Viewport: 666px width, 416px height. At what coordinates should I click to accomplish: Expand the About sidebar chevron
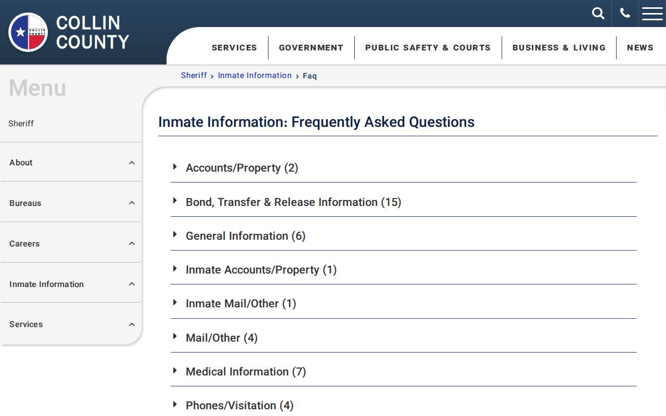[x=132, y=163]
